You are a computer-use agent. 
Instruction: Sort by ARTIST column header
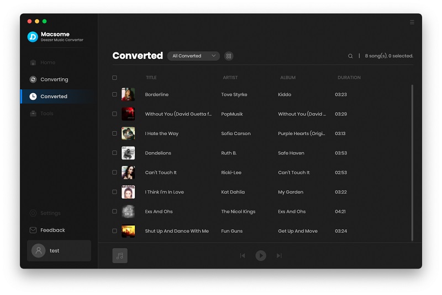(x=230, y=78)
